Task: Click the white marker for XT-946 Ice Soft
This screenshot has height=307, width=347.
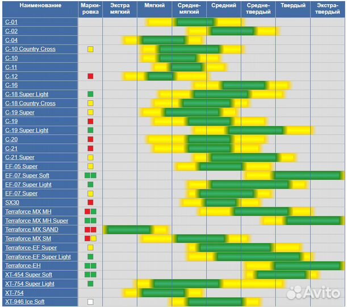Action: point(90,301)
